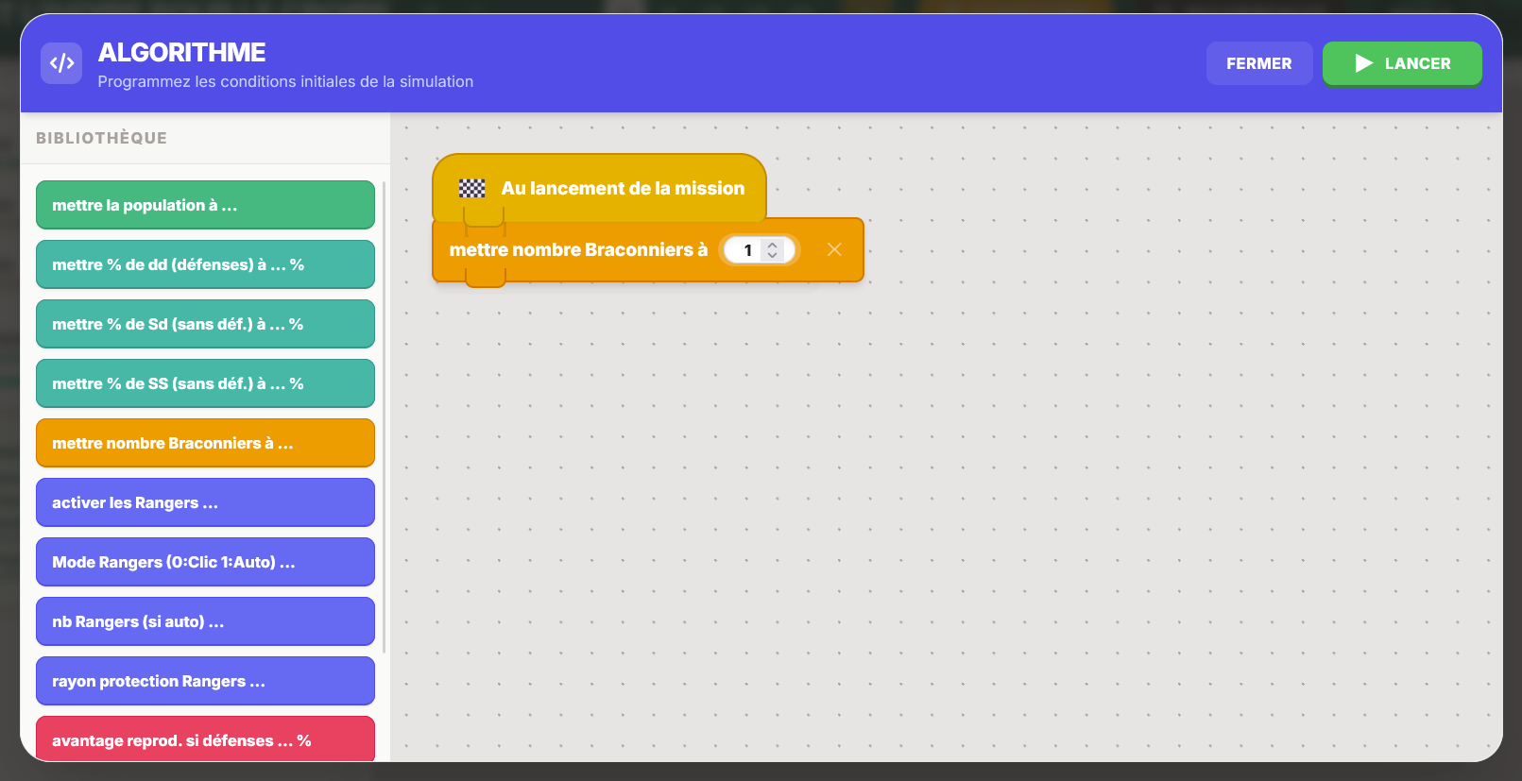Screen dimensions: 1522x781
Task: Pick the '% de dd (défenses)' block
Action: coord(205,264)
